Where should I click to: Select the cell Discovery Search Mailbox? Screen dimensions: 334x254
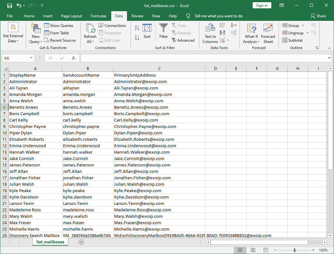click(35, 235)
